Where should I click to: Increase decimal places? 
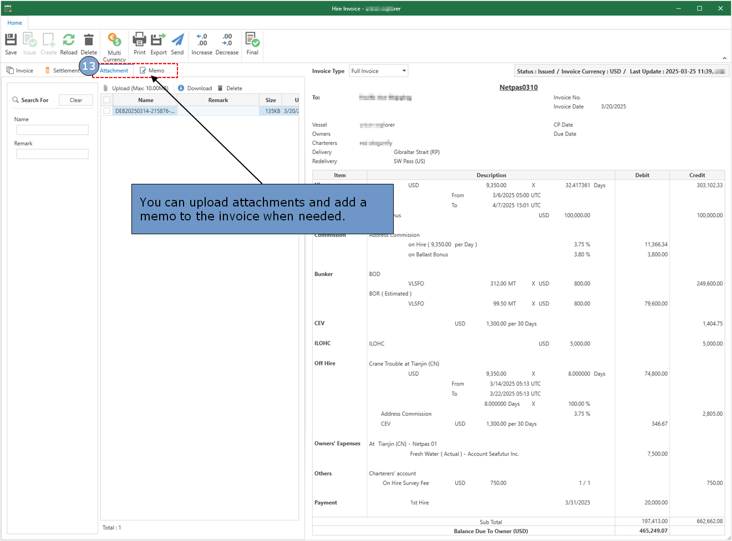tap(202, 40)
